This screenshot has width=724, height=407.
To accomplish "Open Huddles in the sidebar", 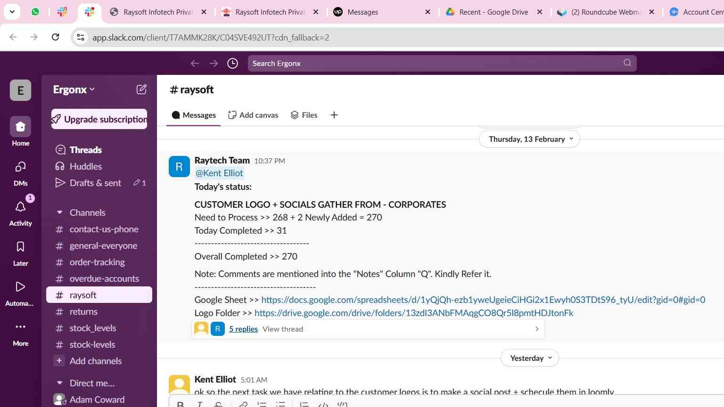I will pyautogui.click(x=85, y=166).
